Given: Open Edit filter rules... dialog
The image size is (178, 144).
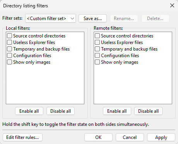Looking at the screenshot, I should coord(22,137).
